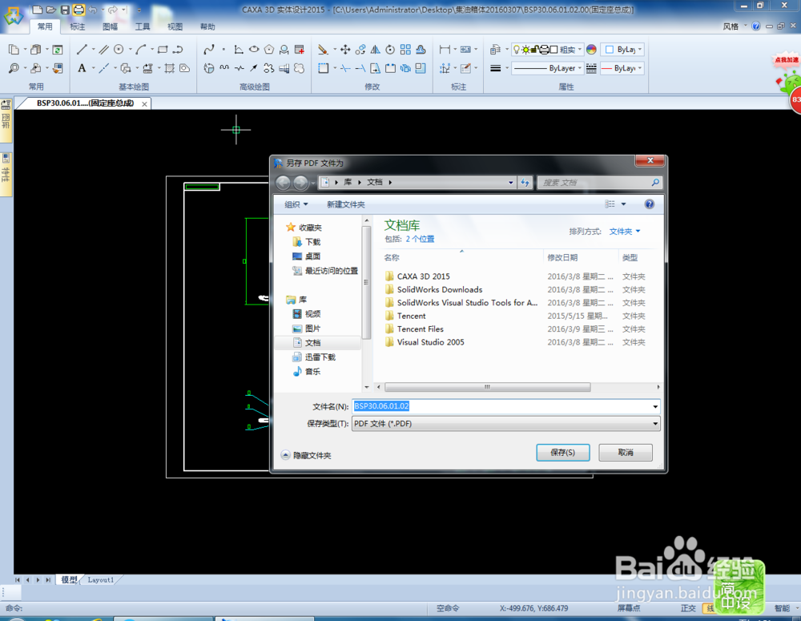Toggle the layer lock icon
The height and width of the screenshot is (621, 801).
click(x=534, y=49)
